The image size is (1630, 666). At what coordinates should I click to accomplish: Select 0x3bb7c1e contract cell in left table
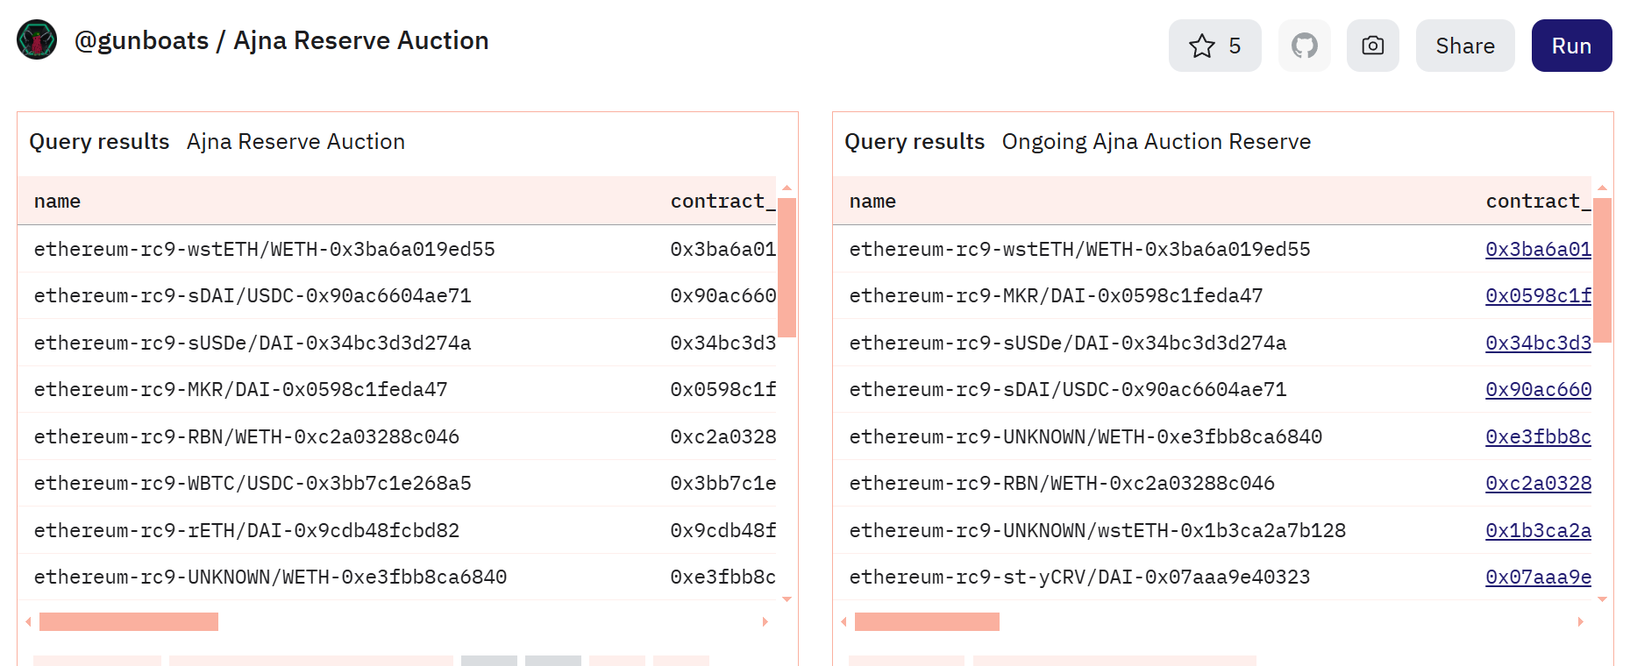click(722, 483)
